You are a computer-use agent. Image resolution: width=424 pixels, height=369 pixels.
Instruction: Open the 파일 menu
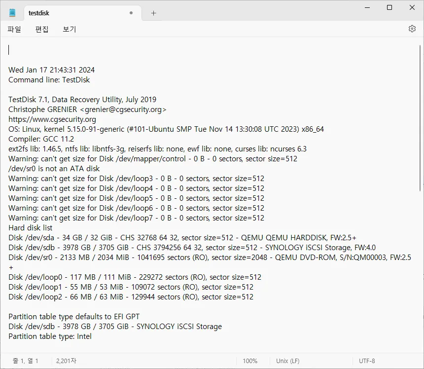point(14,30)
